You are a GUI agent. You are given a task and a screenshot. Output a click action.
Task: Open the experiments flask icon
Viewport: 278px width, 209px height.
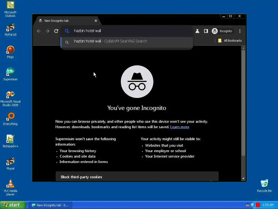[x=197, y=31]
